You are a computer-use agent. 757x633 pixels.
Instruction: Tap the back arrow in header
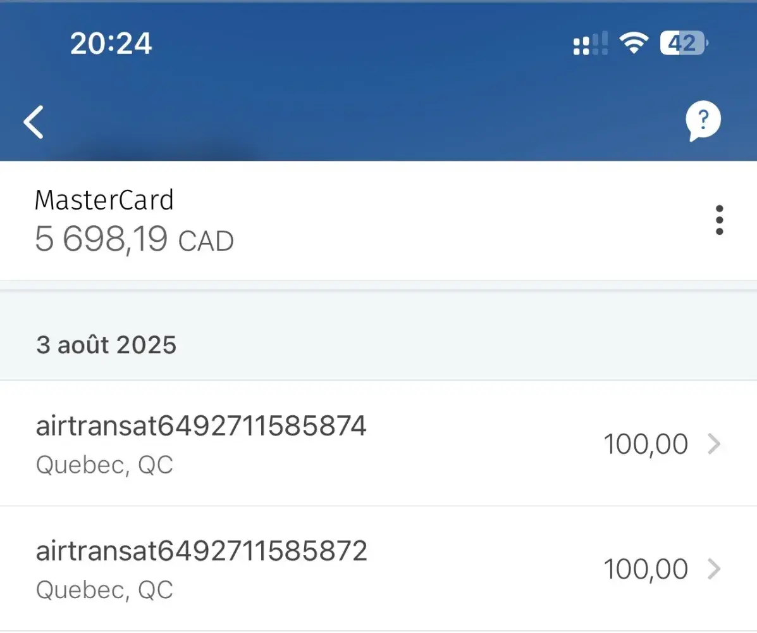(x=34, y=122)
